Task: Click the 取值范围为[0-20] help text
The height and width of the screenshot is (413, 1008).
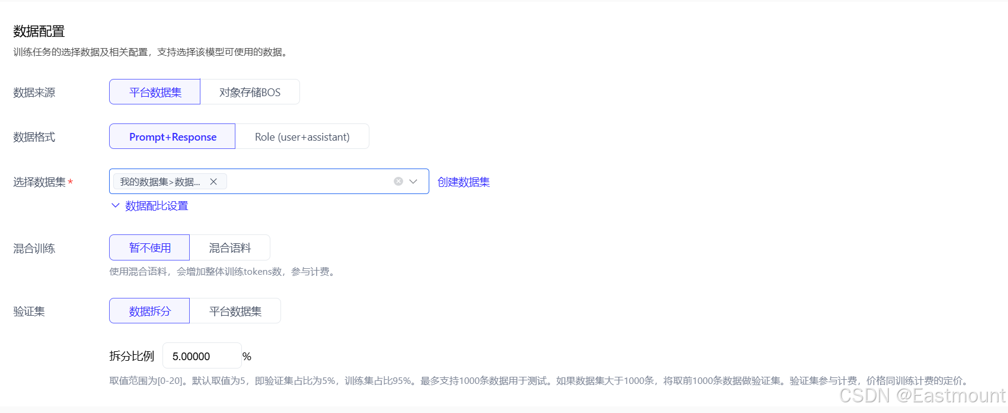Action: pyautogui.click(x=541, y=381)
